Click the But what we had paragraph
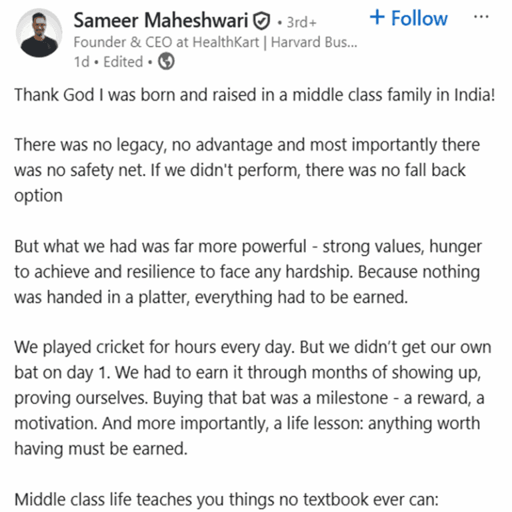512x512 pixels. click(x=248, y=272)
